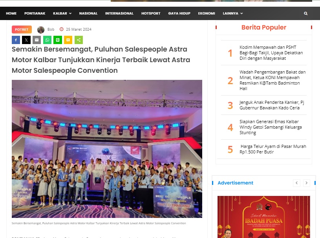Click the Advertisement section heading
This screenshot has width=320, height=238.
tap(235, 183)
